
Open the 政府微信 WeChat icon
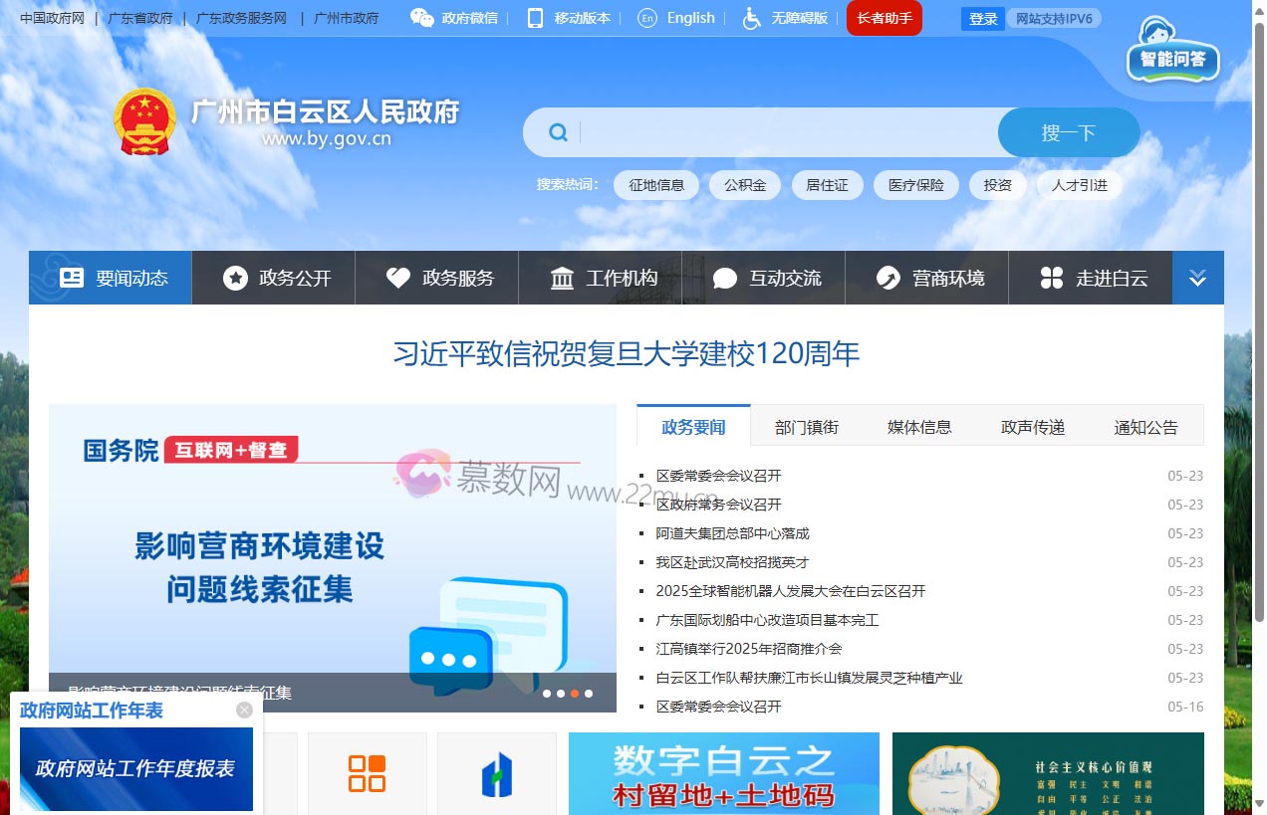[419, 18]
